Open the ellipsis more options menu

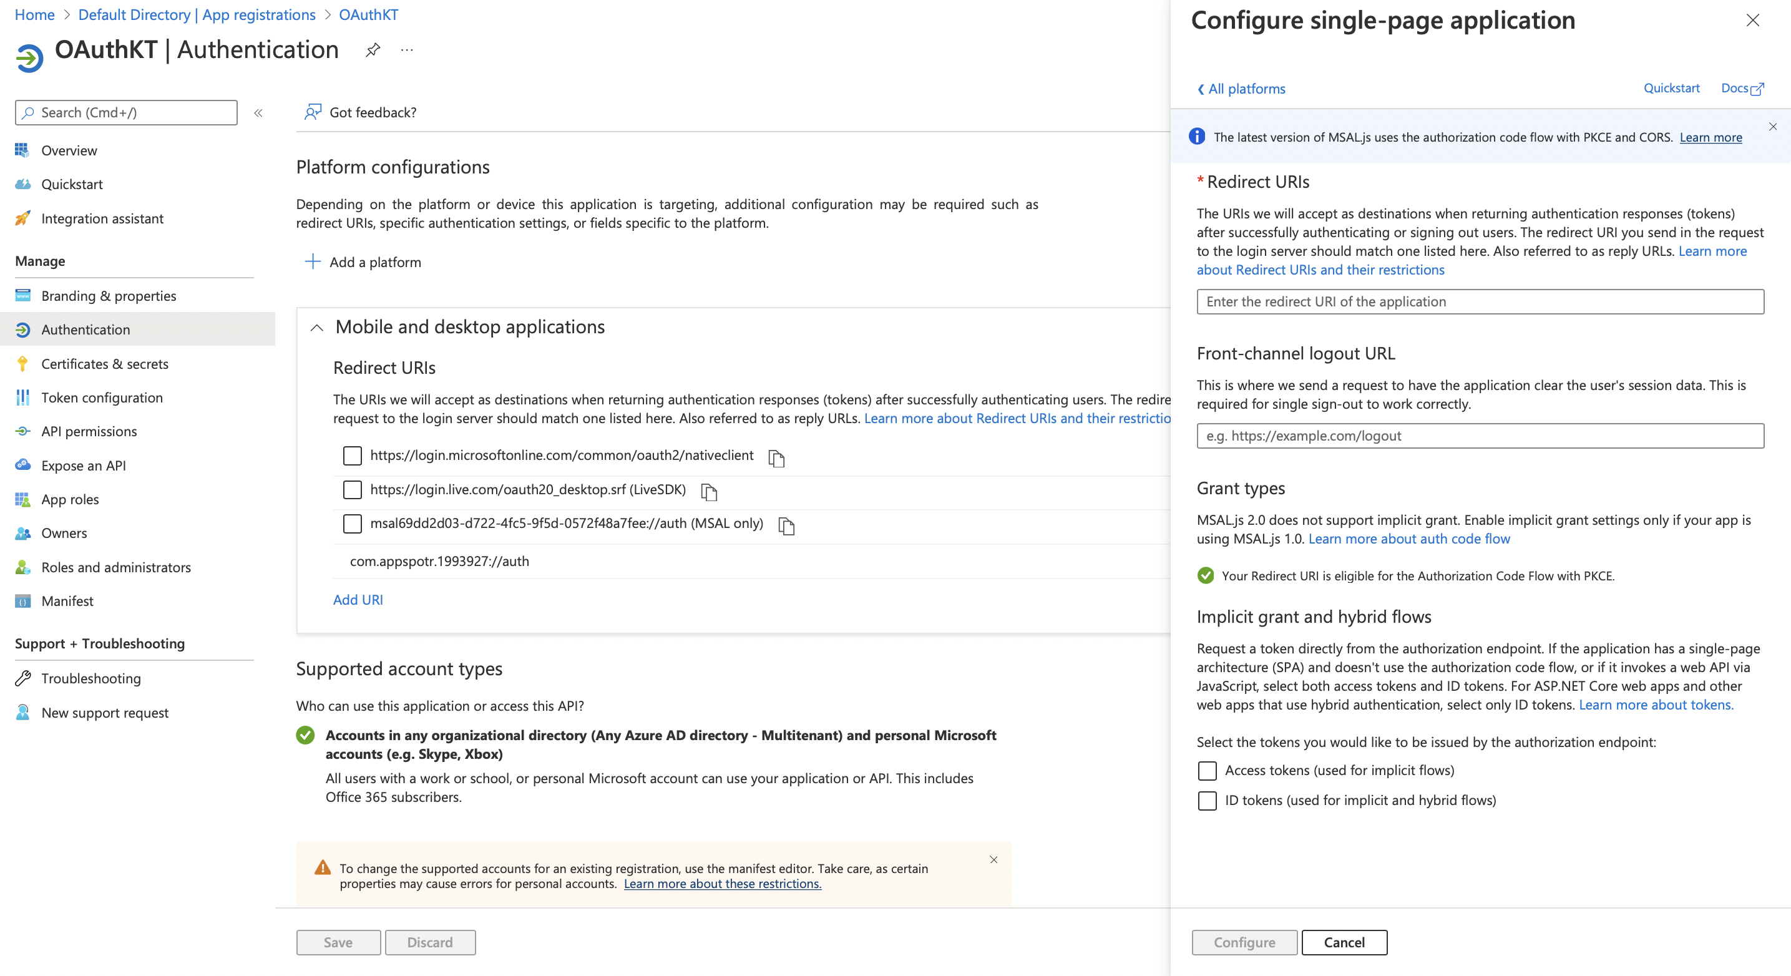pyautogui.click(x=407, y=50)
